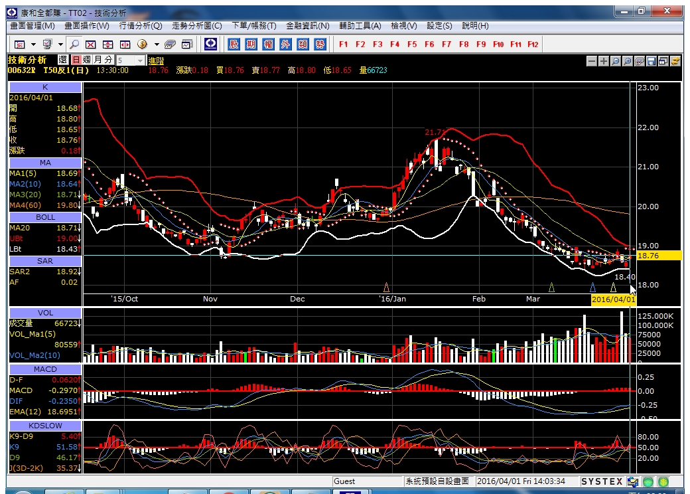
Task: Select the 分 (minute) period toggle
Action: click(108, 60)
